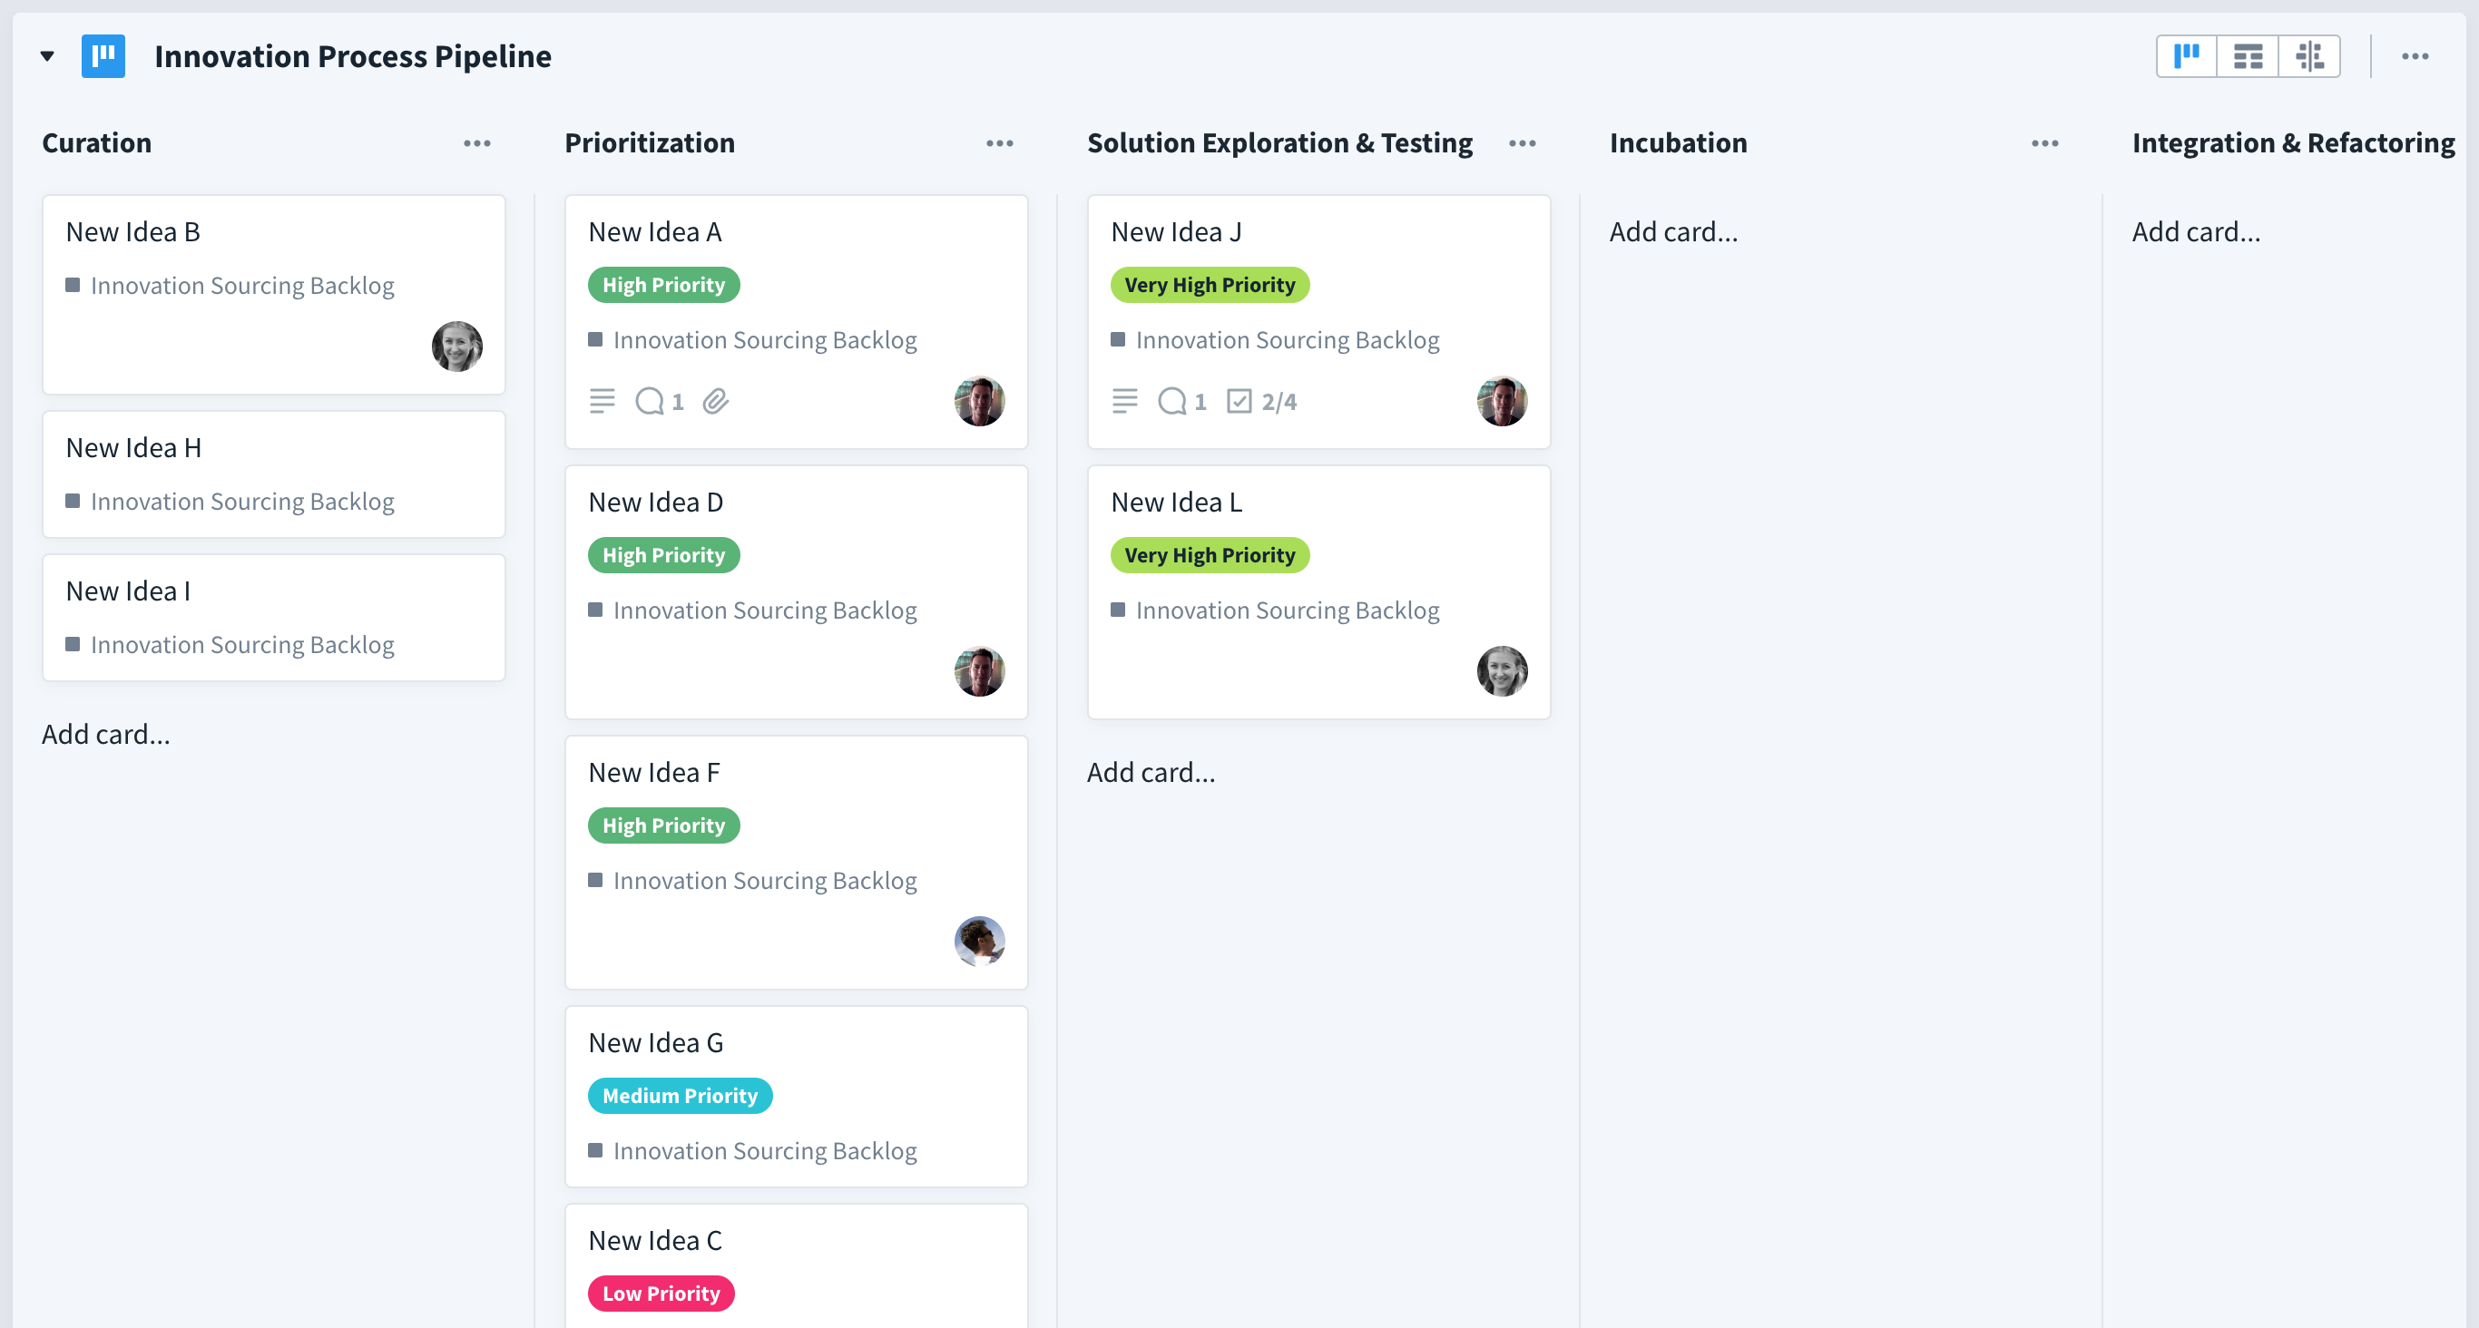The width and height of the screenshot is (2479, 1328).
Task: Switch to the list view icon
Action: coord(2247,56)
